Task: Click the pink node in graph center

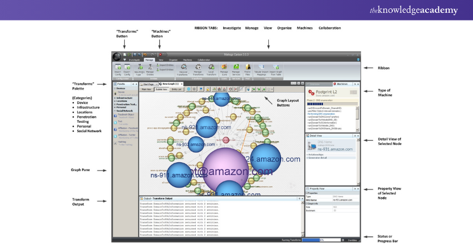Action: click(225, 140)
